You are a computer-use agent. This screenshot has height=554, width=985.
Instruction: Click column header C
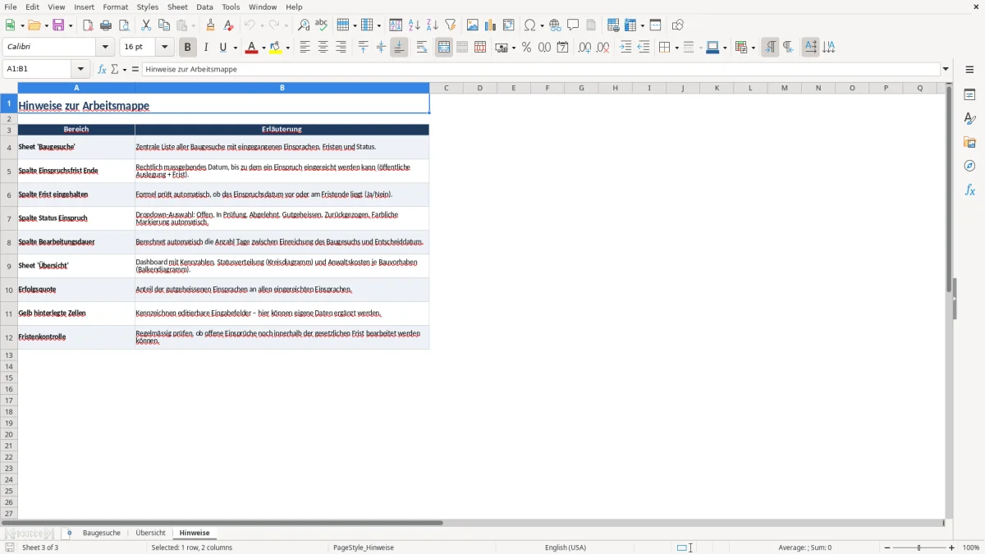[x=446, y=88]
